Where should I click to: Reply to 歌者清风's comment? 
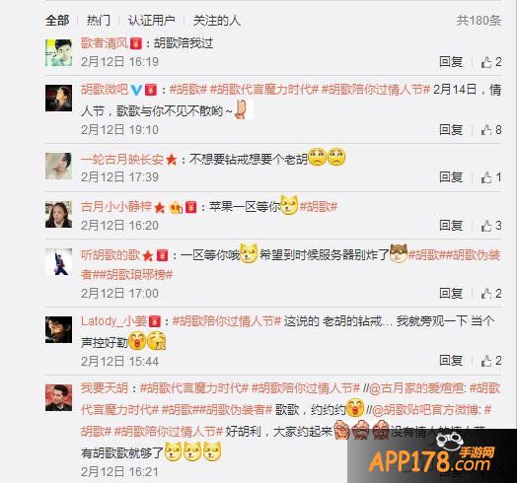451,62
